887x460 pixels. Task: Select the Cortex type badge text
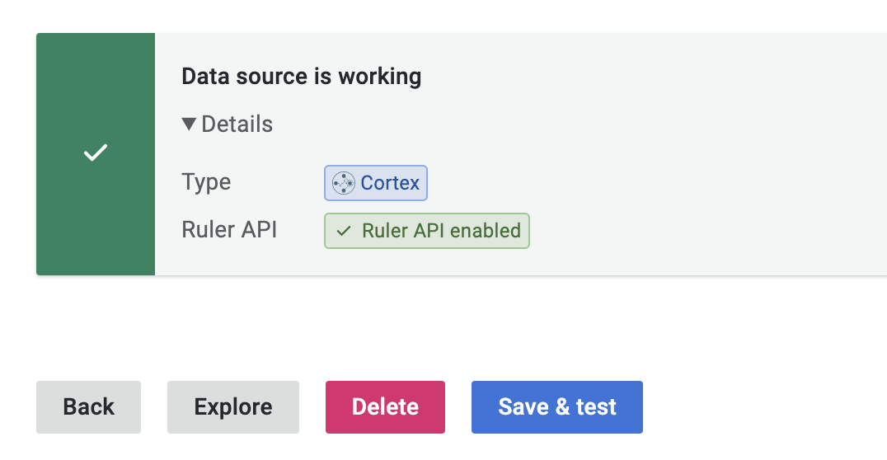tap(390, 183)
